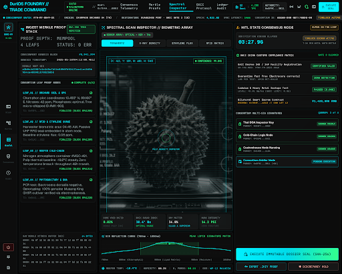Click the TPS block stats chip
Image resolution: width=342 pixels, height=274 pixels.
pyautogui.click(x=246, y=7)
